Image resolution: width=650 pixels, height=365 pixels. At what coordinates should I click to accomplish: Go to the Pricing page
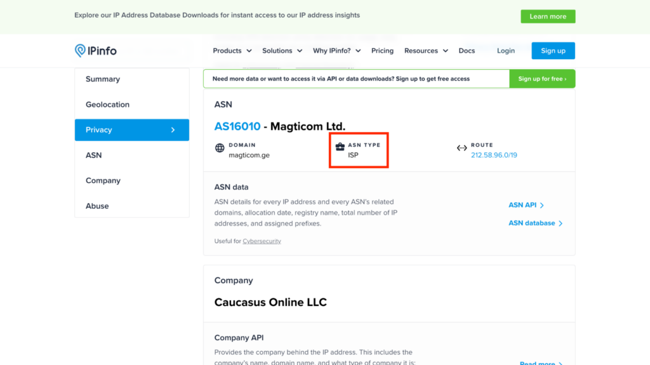click(x=382, y=51)
